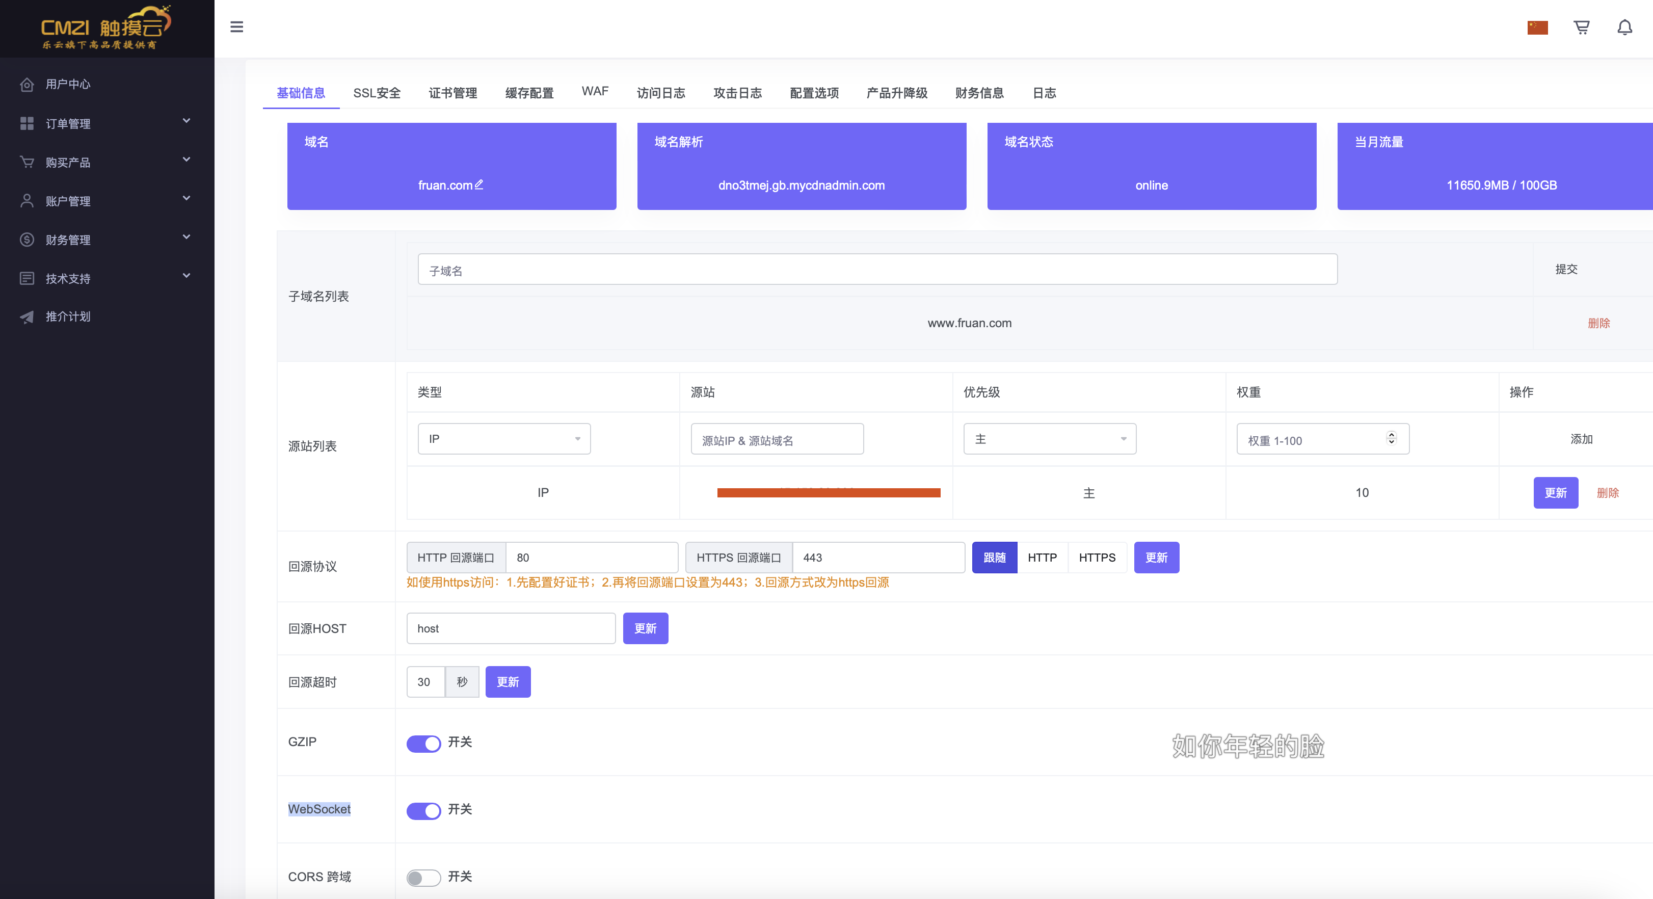Click the HTTP 回源端口 field with 80
Viewport: 1653px width, 899px height.
(x=592, y=558)
